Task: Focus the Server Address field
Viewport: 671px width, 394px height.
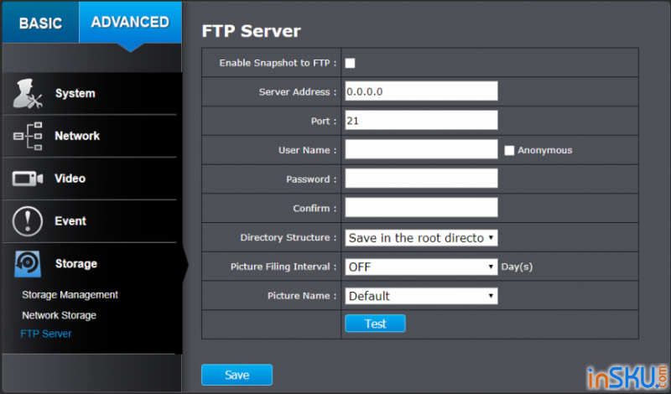Action: coord(421,91)
